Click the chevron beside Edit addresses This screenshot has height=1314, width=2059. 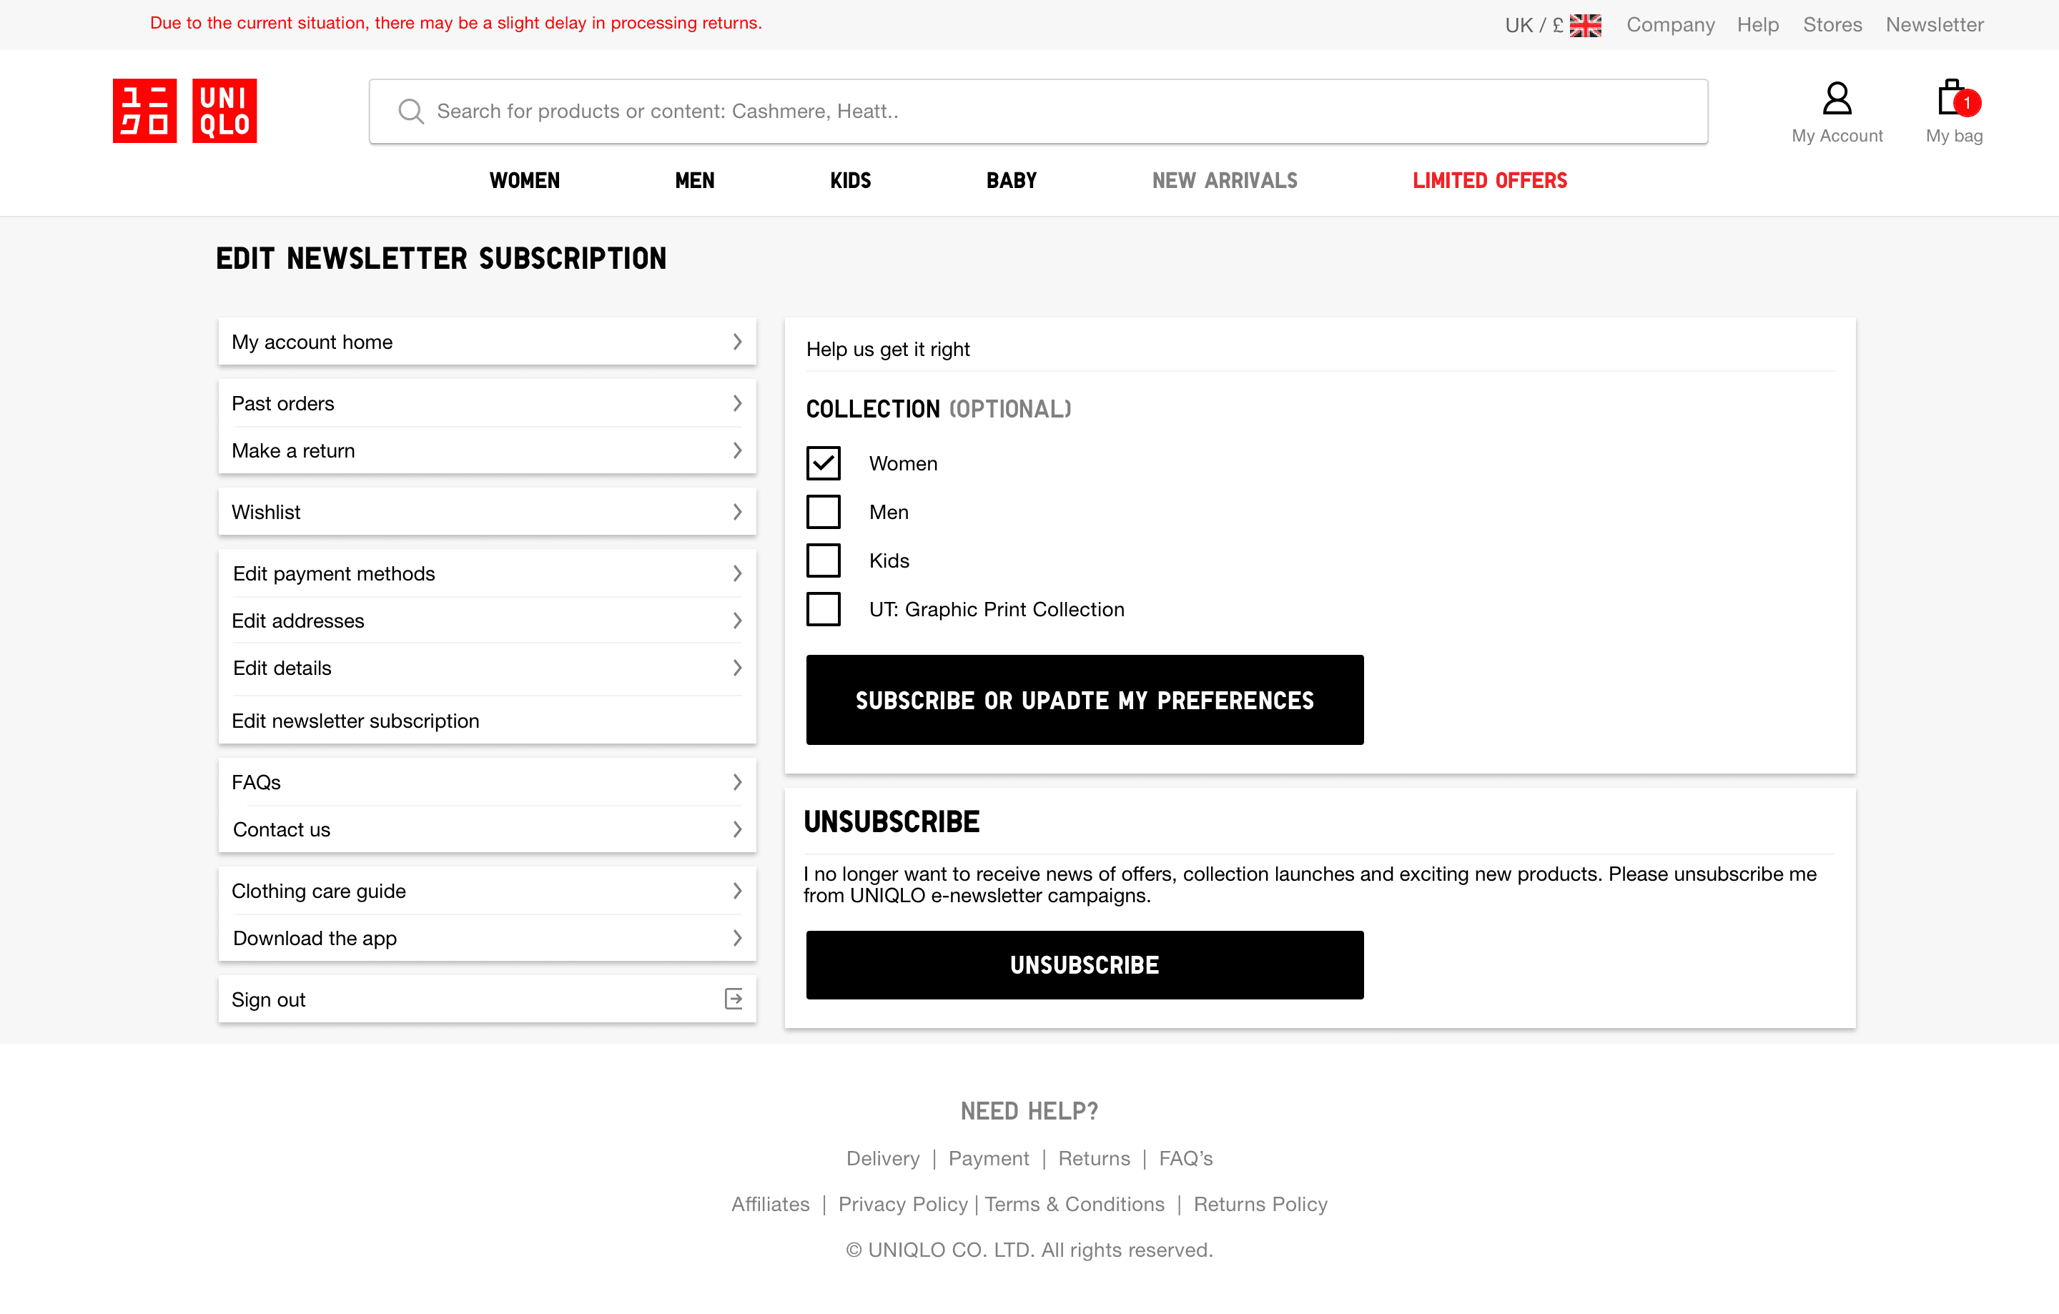736,620
